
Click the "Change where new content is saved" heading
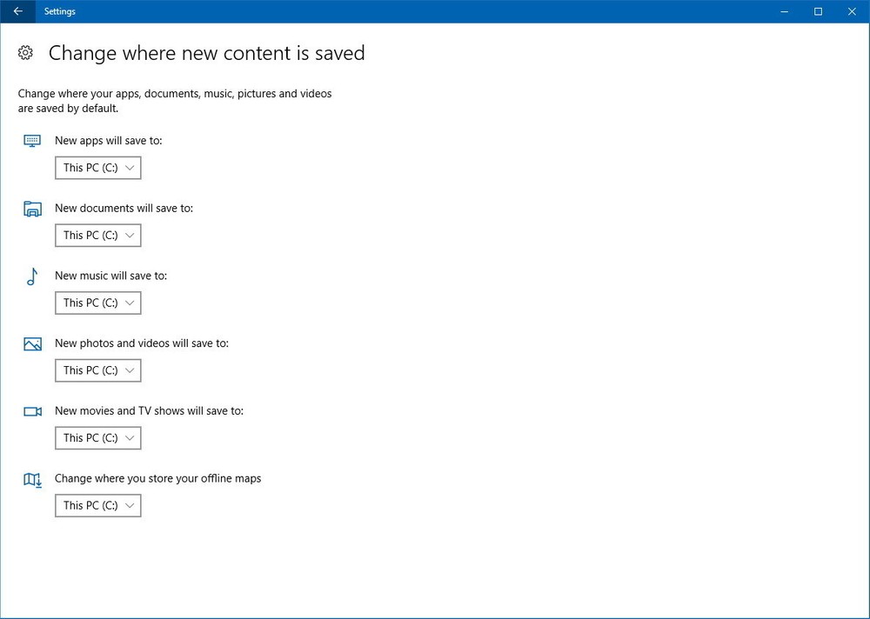tap(206, 53)
